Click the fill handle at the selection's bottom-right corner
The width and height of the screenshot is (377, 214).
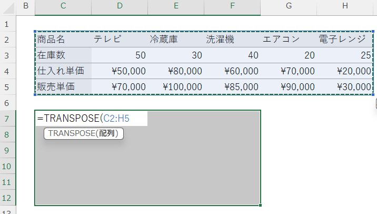pyautogui.click(x=260, y=205)
